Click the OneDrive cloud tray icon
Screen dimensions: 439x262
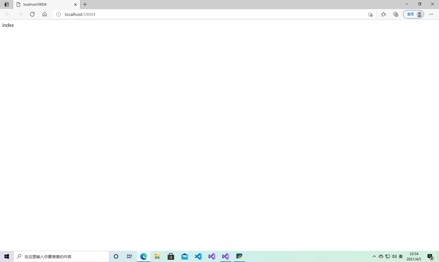[x=381, y=256]
